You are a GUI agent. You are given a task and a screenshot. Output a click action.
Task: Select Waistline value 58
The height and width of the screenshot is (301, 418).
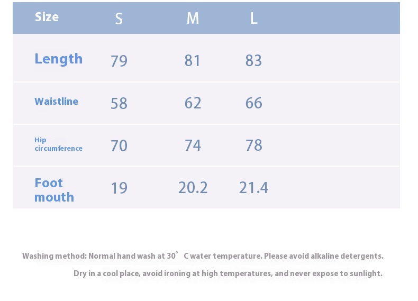pyautogui.click(x=119, y=103)
